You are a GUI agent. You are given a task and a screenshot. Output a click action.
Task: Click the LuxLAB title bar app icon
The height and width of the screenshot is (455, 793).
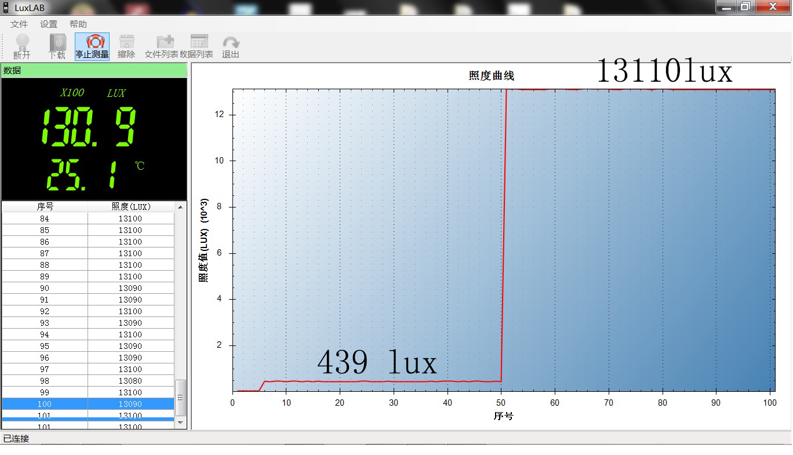(x=6, y=8)
